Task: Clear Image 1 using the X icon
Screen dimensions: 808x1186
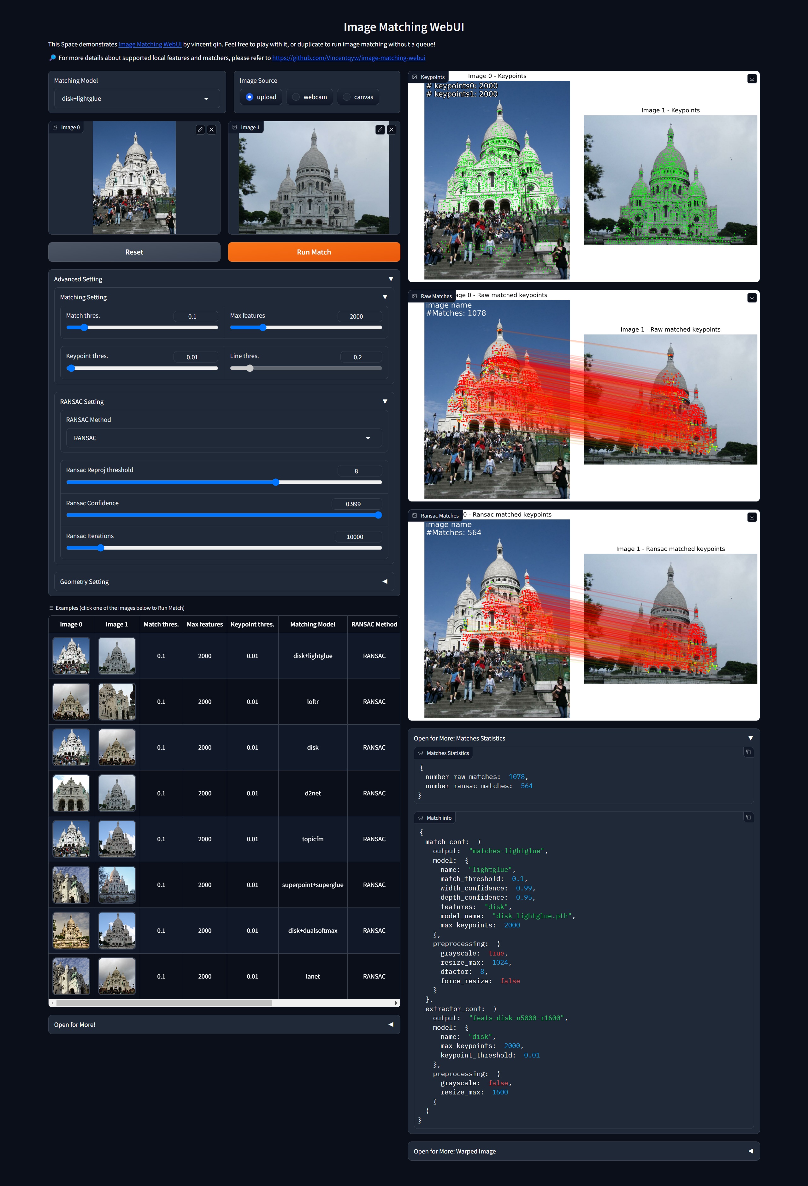Action: point(391,130)
